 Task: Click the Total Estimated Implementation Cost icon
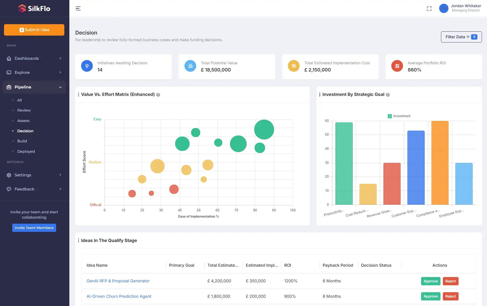pyautogui.click(x=294, y=66)
